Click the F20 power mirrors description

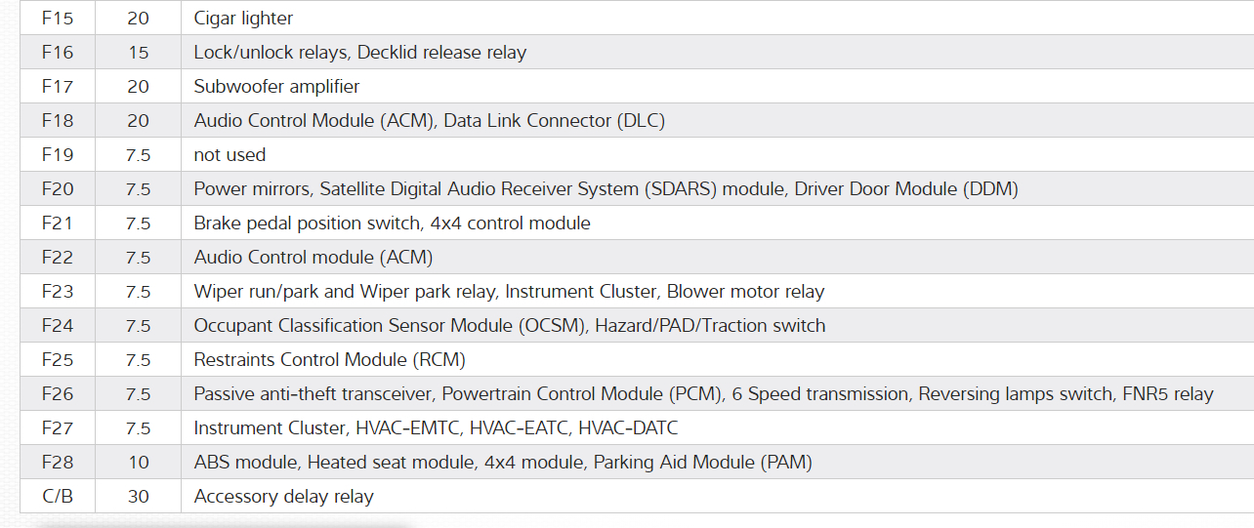click(x=606, y=189)
